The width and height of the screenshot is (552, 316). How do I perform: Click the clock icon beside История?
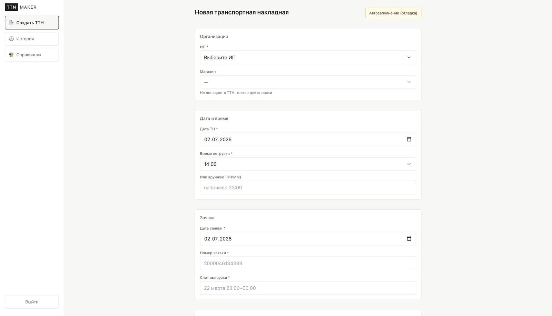[x=11, y=39]
